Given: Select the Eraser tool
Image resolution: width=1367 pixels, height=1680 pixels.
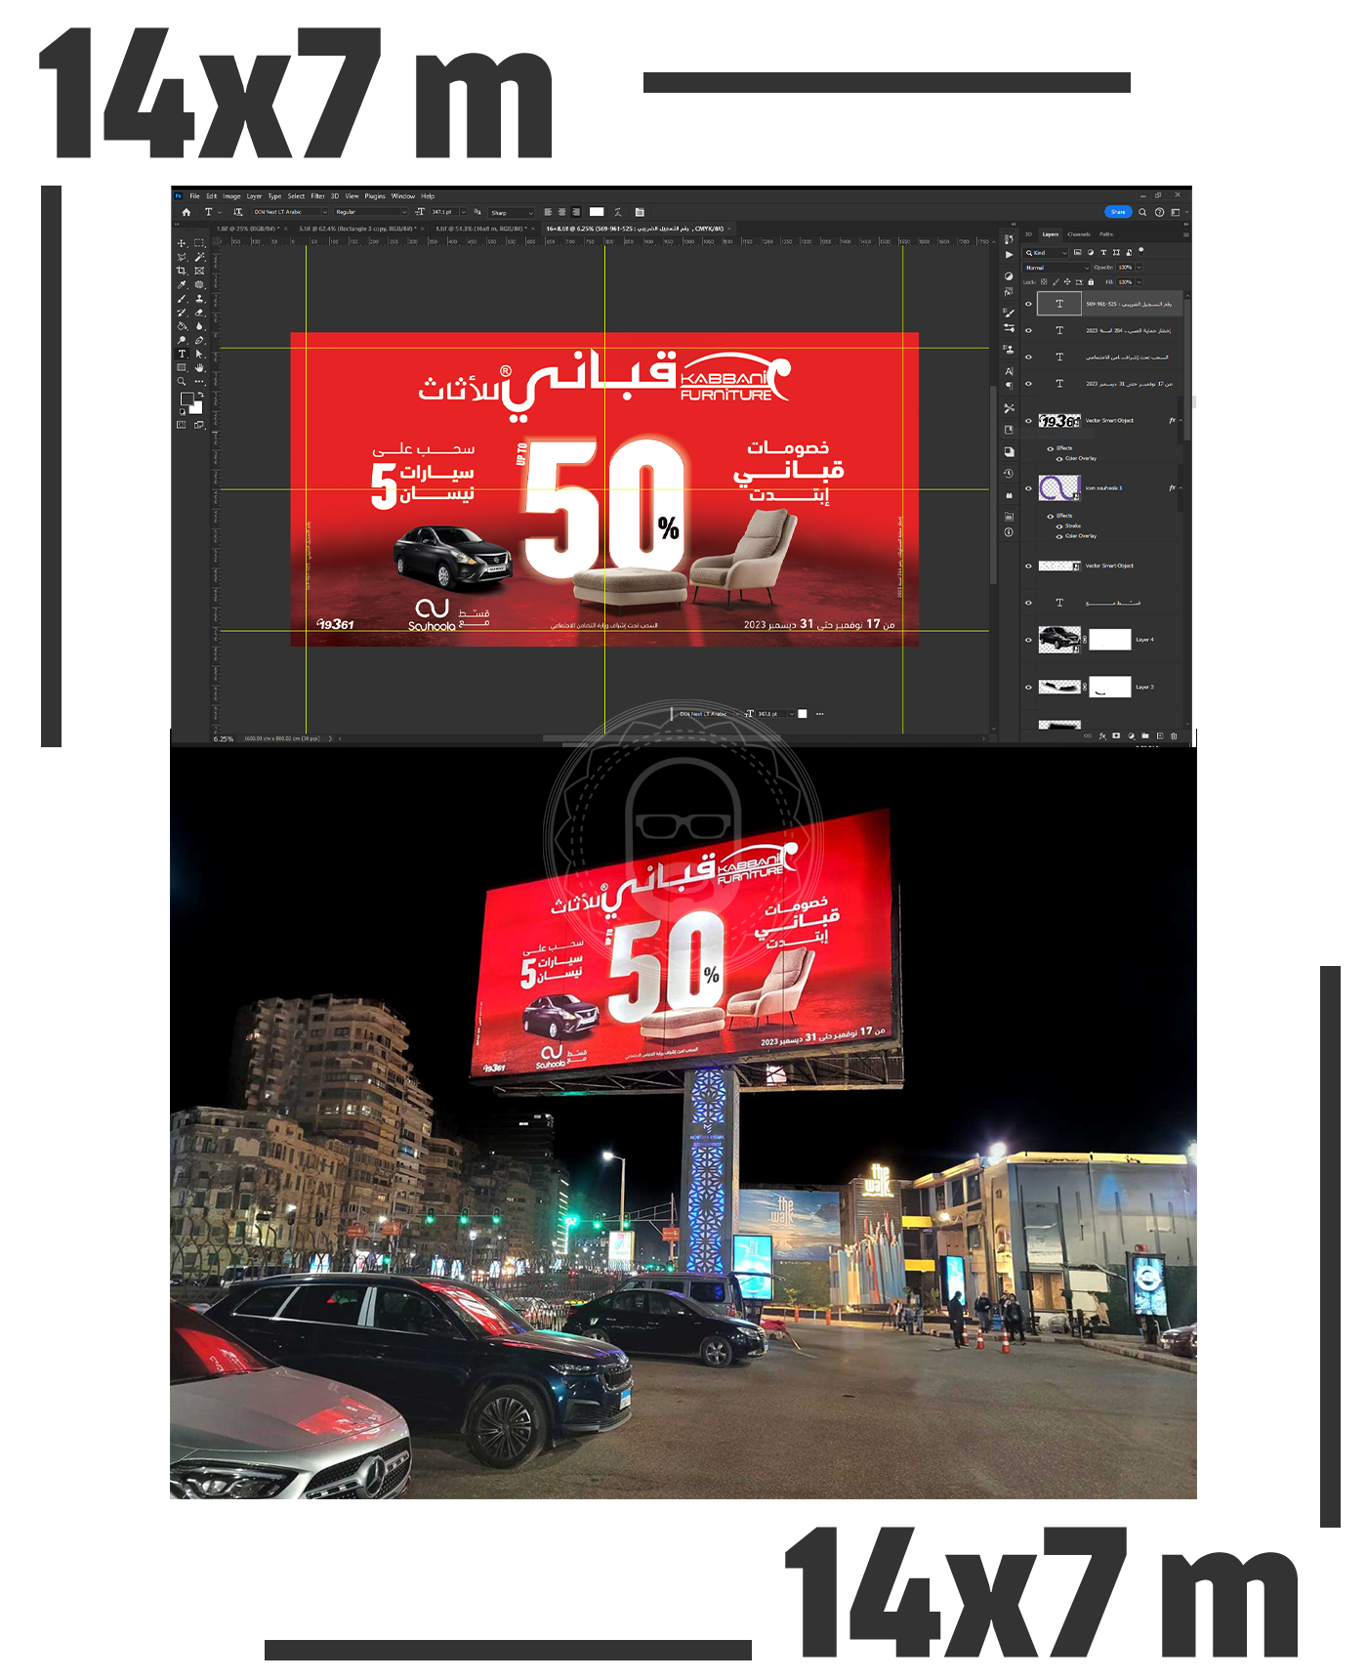Looking at the screenshot, I should point(199,313).
